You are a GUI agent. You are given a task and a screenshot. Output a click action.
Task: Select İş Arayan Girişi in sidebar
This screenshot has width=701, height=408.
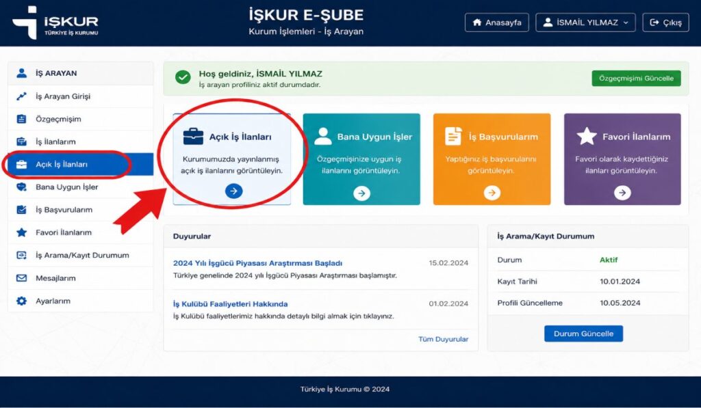[81, 96]
